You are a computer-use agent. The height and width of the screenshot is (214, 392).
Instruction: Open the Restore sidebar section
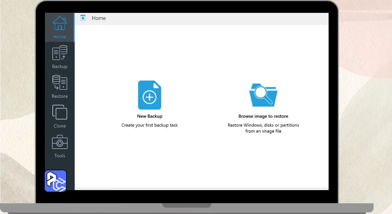pos(60,87)
